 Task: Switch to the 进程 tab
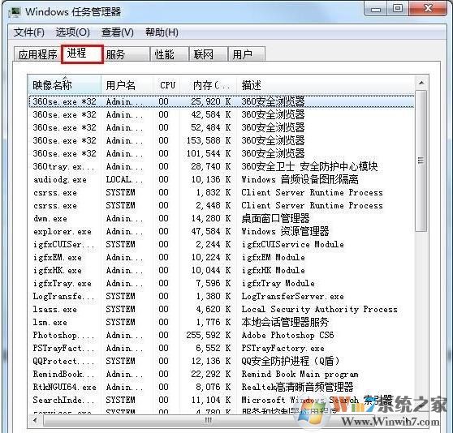point(82,54)
